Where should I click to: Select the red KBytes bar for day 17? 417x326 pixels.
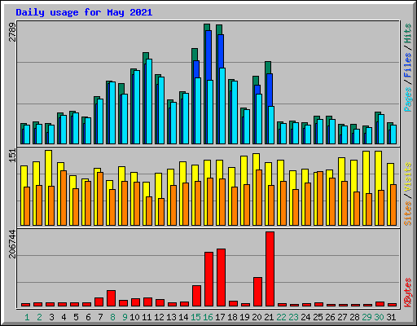221,278
